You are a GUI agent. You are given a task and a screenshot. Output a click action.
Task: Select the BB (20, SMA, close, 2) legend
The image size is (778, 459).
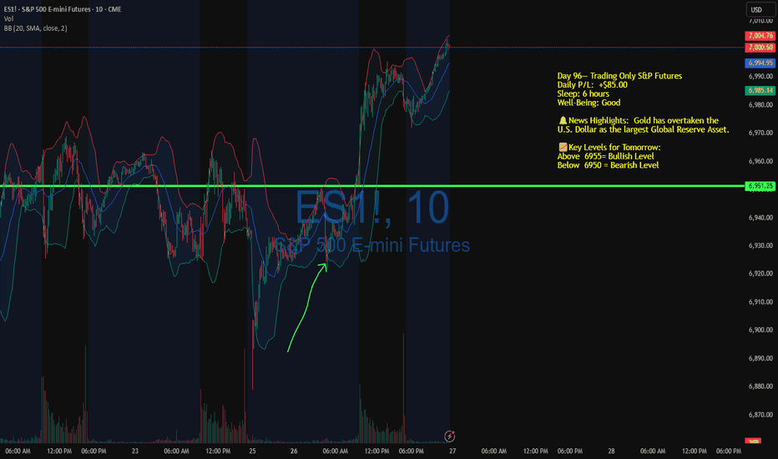point(35,28)
